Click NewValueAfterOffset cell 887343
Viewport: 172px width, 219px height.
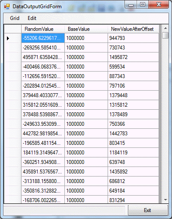(134, 76)
